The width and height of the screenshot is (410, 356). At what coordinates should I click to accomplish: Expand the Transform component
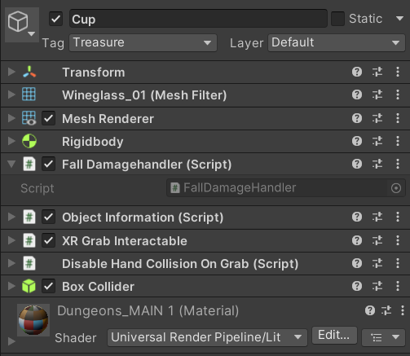click(x=11, y=72)
